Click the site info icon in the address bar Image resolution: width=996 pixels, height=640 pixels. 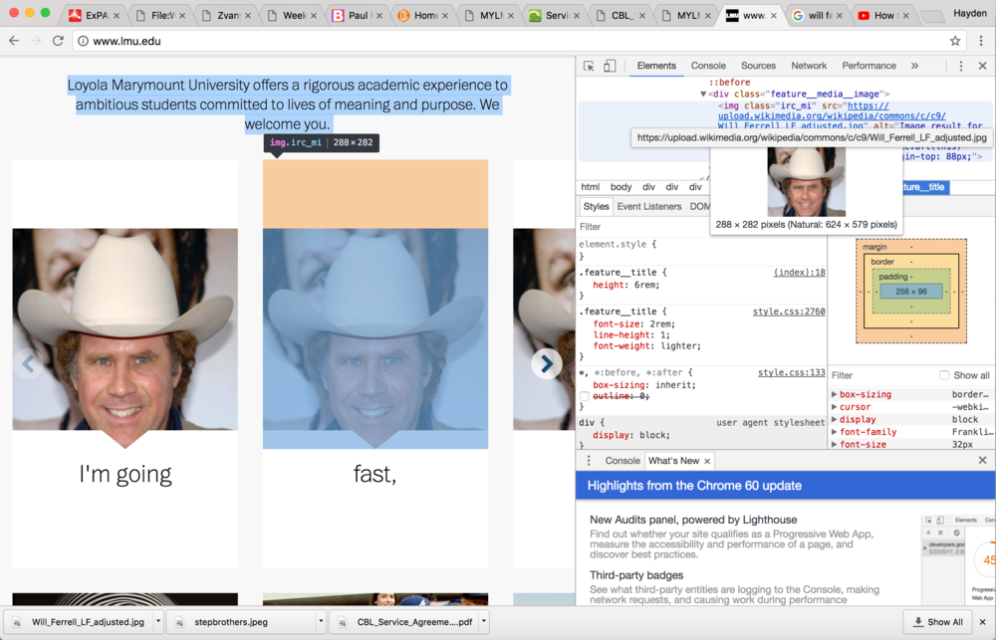(83, 41)
